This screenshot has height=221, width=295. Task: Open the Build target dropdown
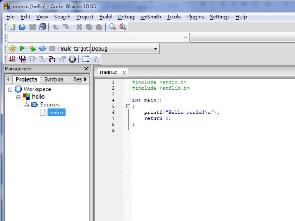click(155, 49)
